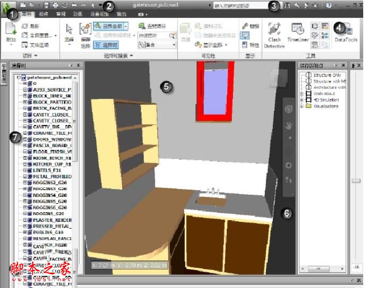Toggle the Quick Properties display button

[245, 35]
